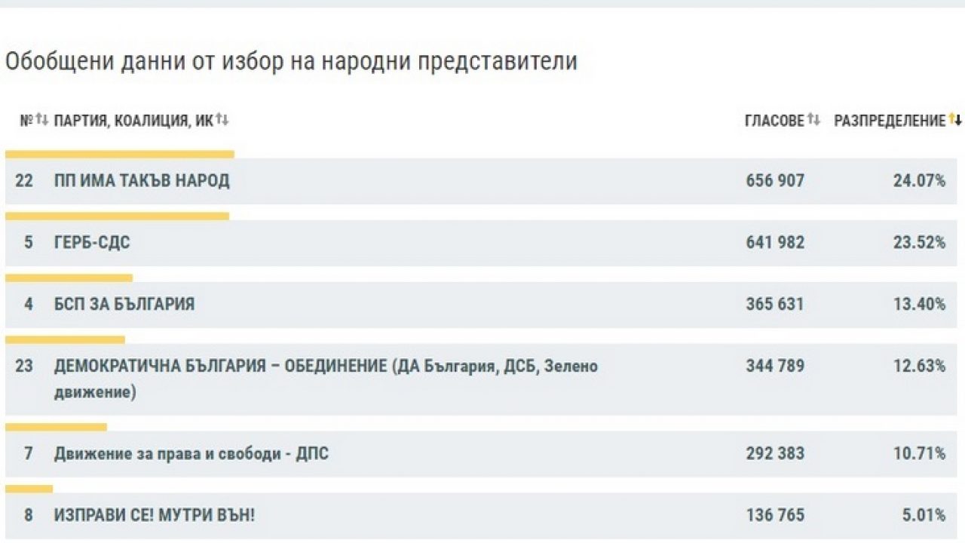Click the ГЛАСОВЕ column header text

[x=774, y=121]
